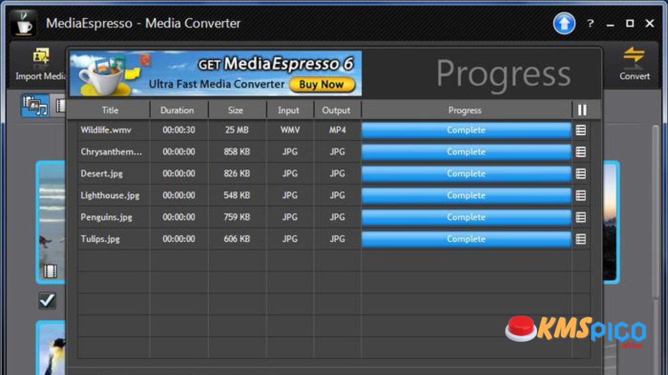Image resolution: width=668 pixels, height=375 pixels.
Task: Click the Buy Now banner button
Action: [x=322, y=84]
